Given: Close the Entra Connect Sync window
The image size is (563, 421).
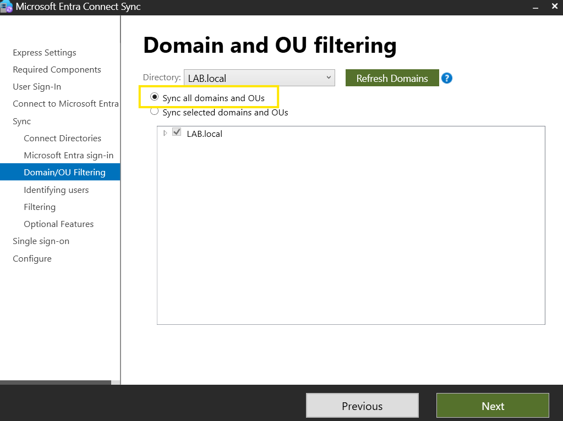Looking at the screenshot, I should pyautogui.click(x=554, y=7).
